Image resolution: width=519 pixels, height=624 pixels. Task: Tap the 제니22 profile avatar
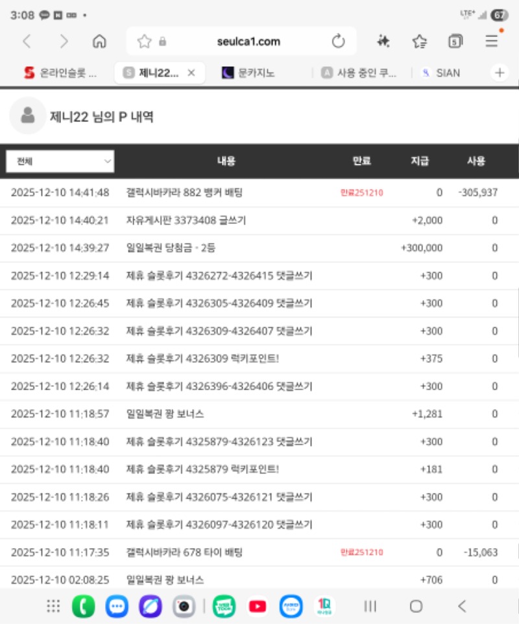pyautogui.click(x=27, y=116)
